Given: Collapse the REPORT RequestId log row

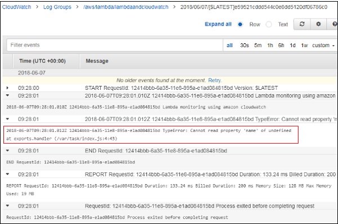Looking at the screenshot, I should click(x=7, y=174).
